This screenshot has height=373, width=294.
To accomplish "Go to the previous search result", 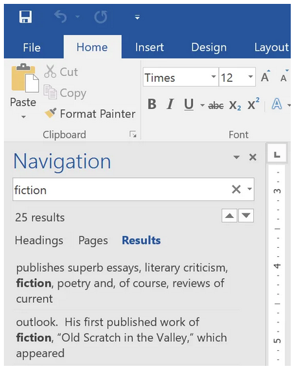I will click(x=229, y=216).
